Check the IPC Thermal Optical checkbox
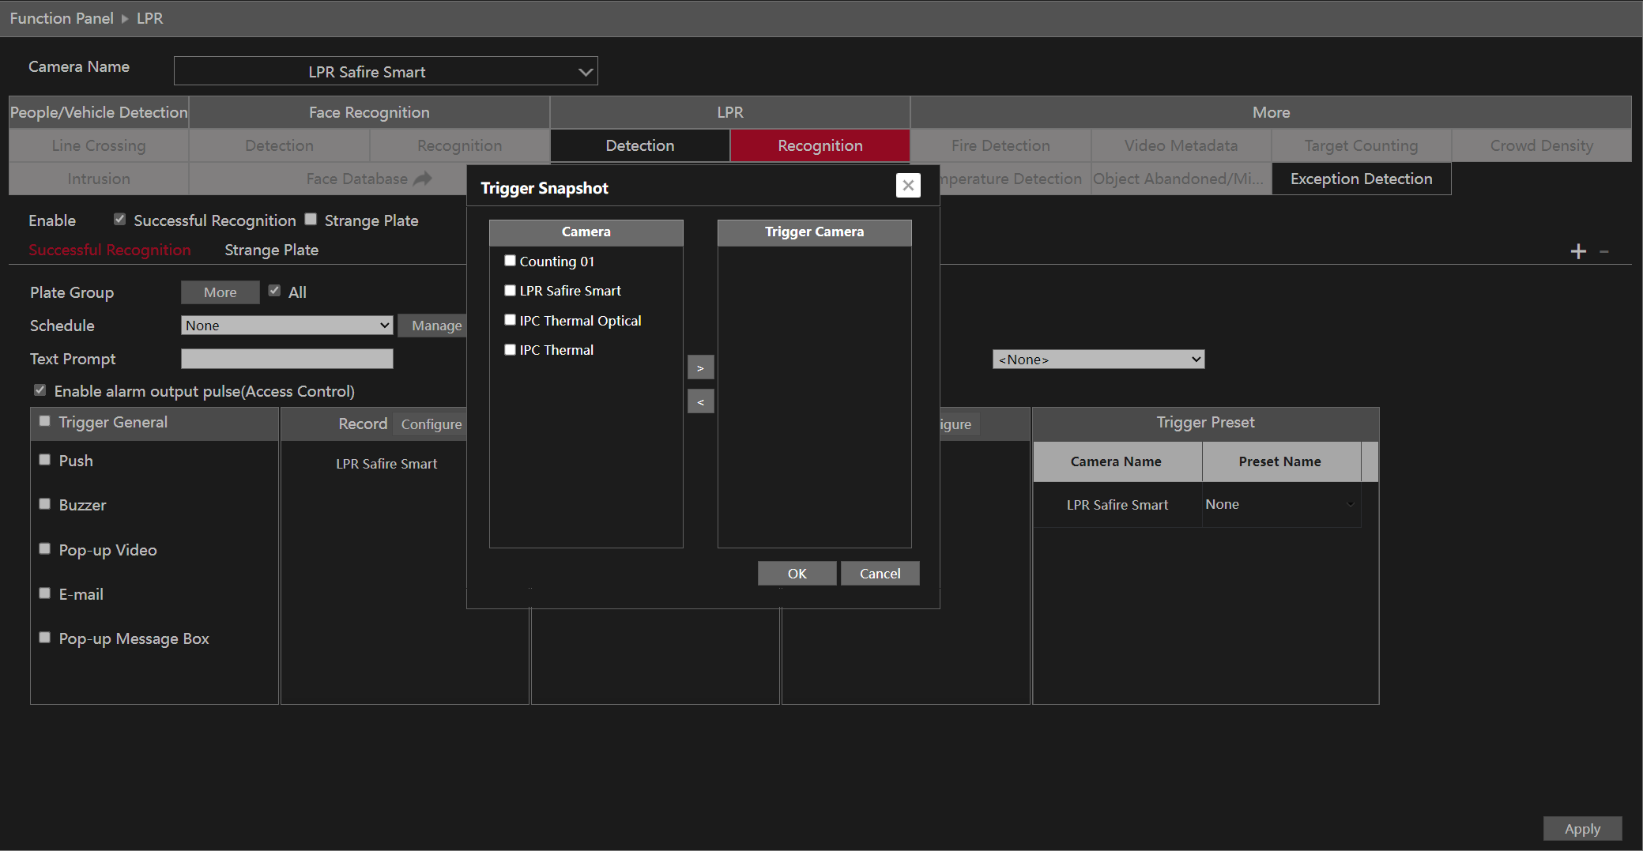 [510, 320]
